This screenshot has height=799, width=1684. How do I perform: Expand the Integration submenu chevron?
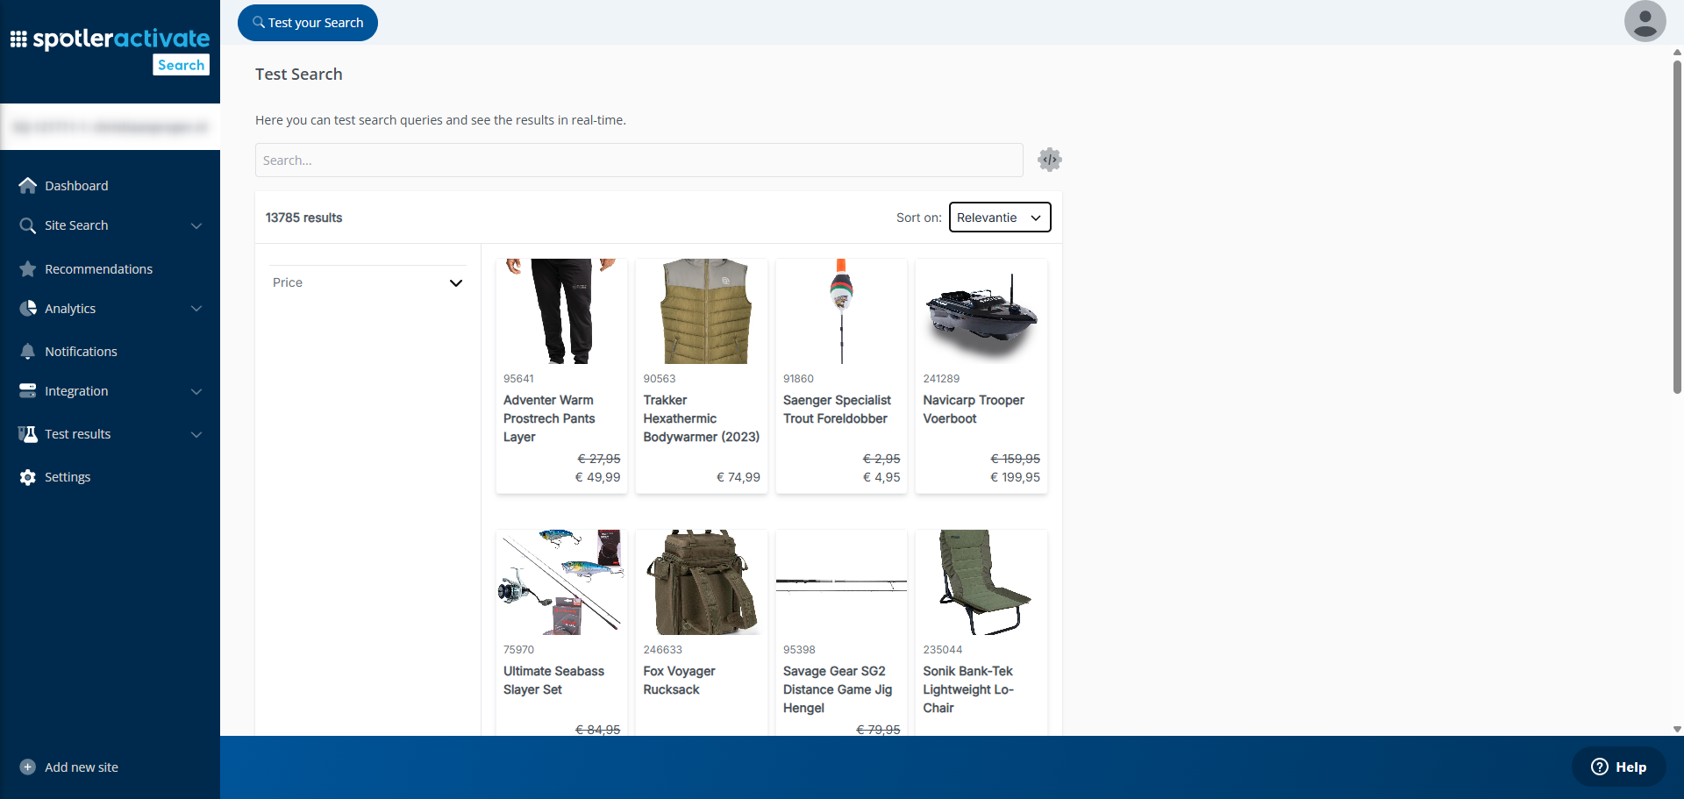[196, 392]
